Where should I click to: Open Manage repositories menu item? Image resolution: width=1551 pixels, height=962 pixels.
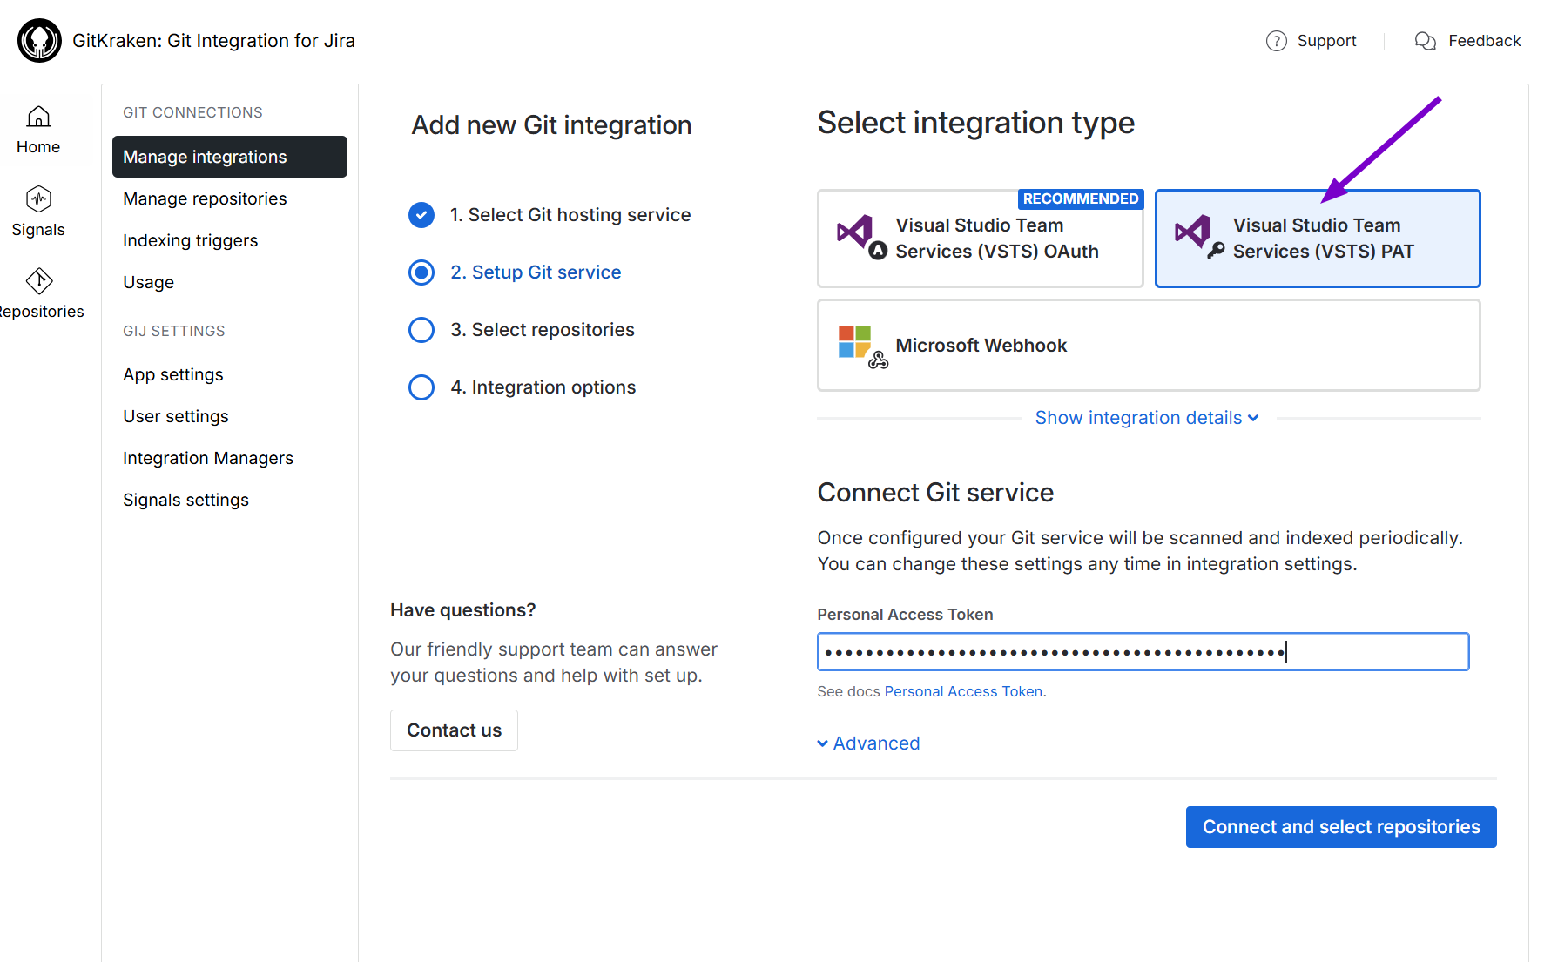click(205, 198)
